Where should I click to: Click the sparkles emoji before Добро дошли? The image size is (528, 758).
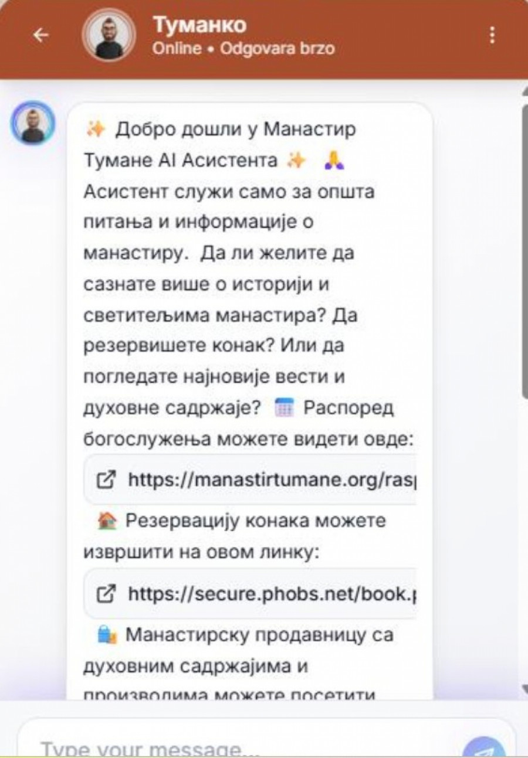click(95, 129)
